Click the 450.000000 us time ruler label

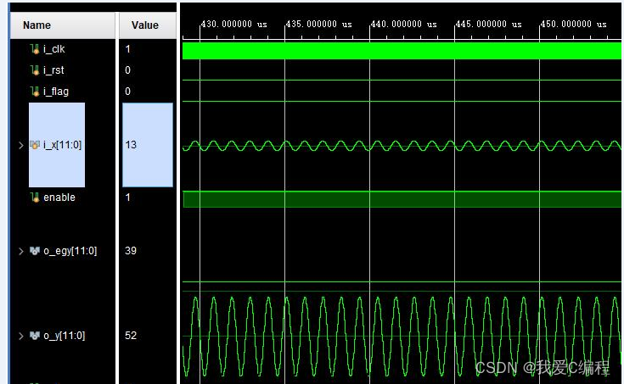tap(573, 25)
